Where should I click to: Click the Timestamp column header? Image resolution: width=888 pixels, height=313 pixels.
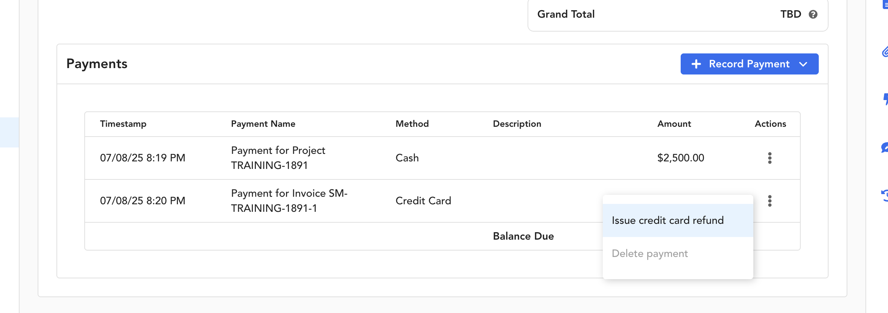(x=123, y=124)
